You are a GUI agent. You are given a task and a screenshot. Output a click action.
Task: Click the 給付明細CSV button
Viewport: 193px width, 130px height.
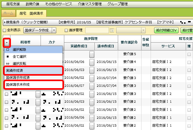click(166, 30)
